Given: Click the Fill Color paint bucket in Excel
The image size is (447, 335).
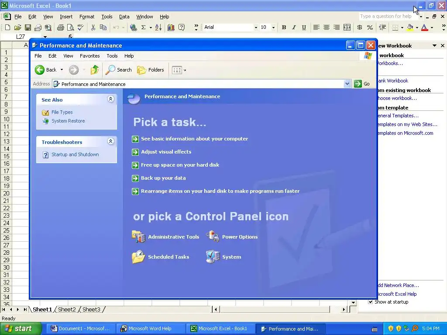Looking at the screenshot, I should [410, 27].
